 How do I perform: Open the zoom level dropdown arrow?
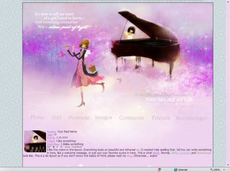(x=224, y=170)
